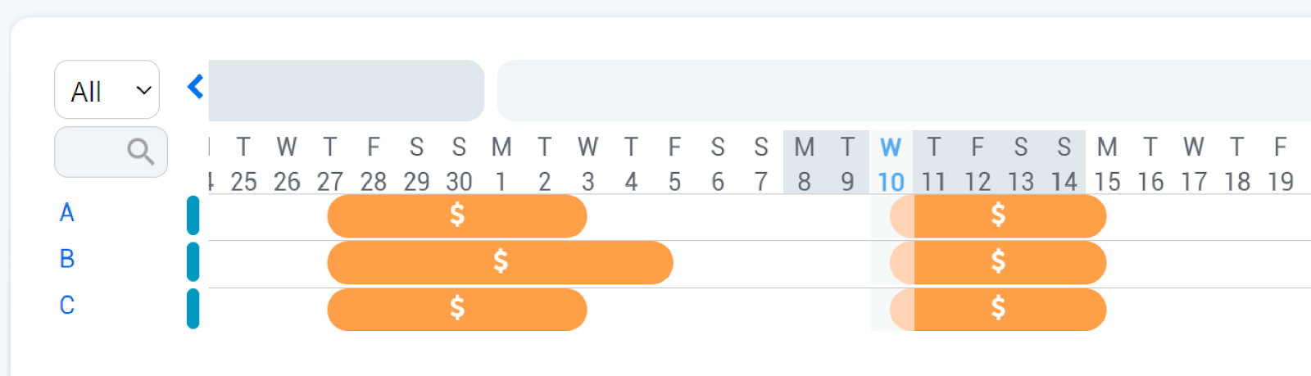Click the magnifying glass search icon
This screenshot has width=1311, height=376.
coord(140,152)
